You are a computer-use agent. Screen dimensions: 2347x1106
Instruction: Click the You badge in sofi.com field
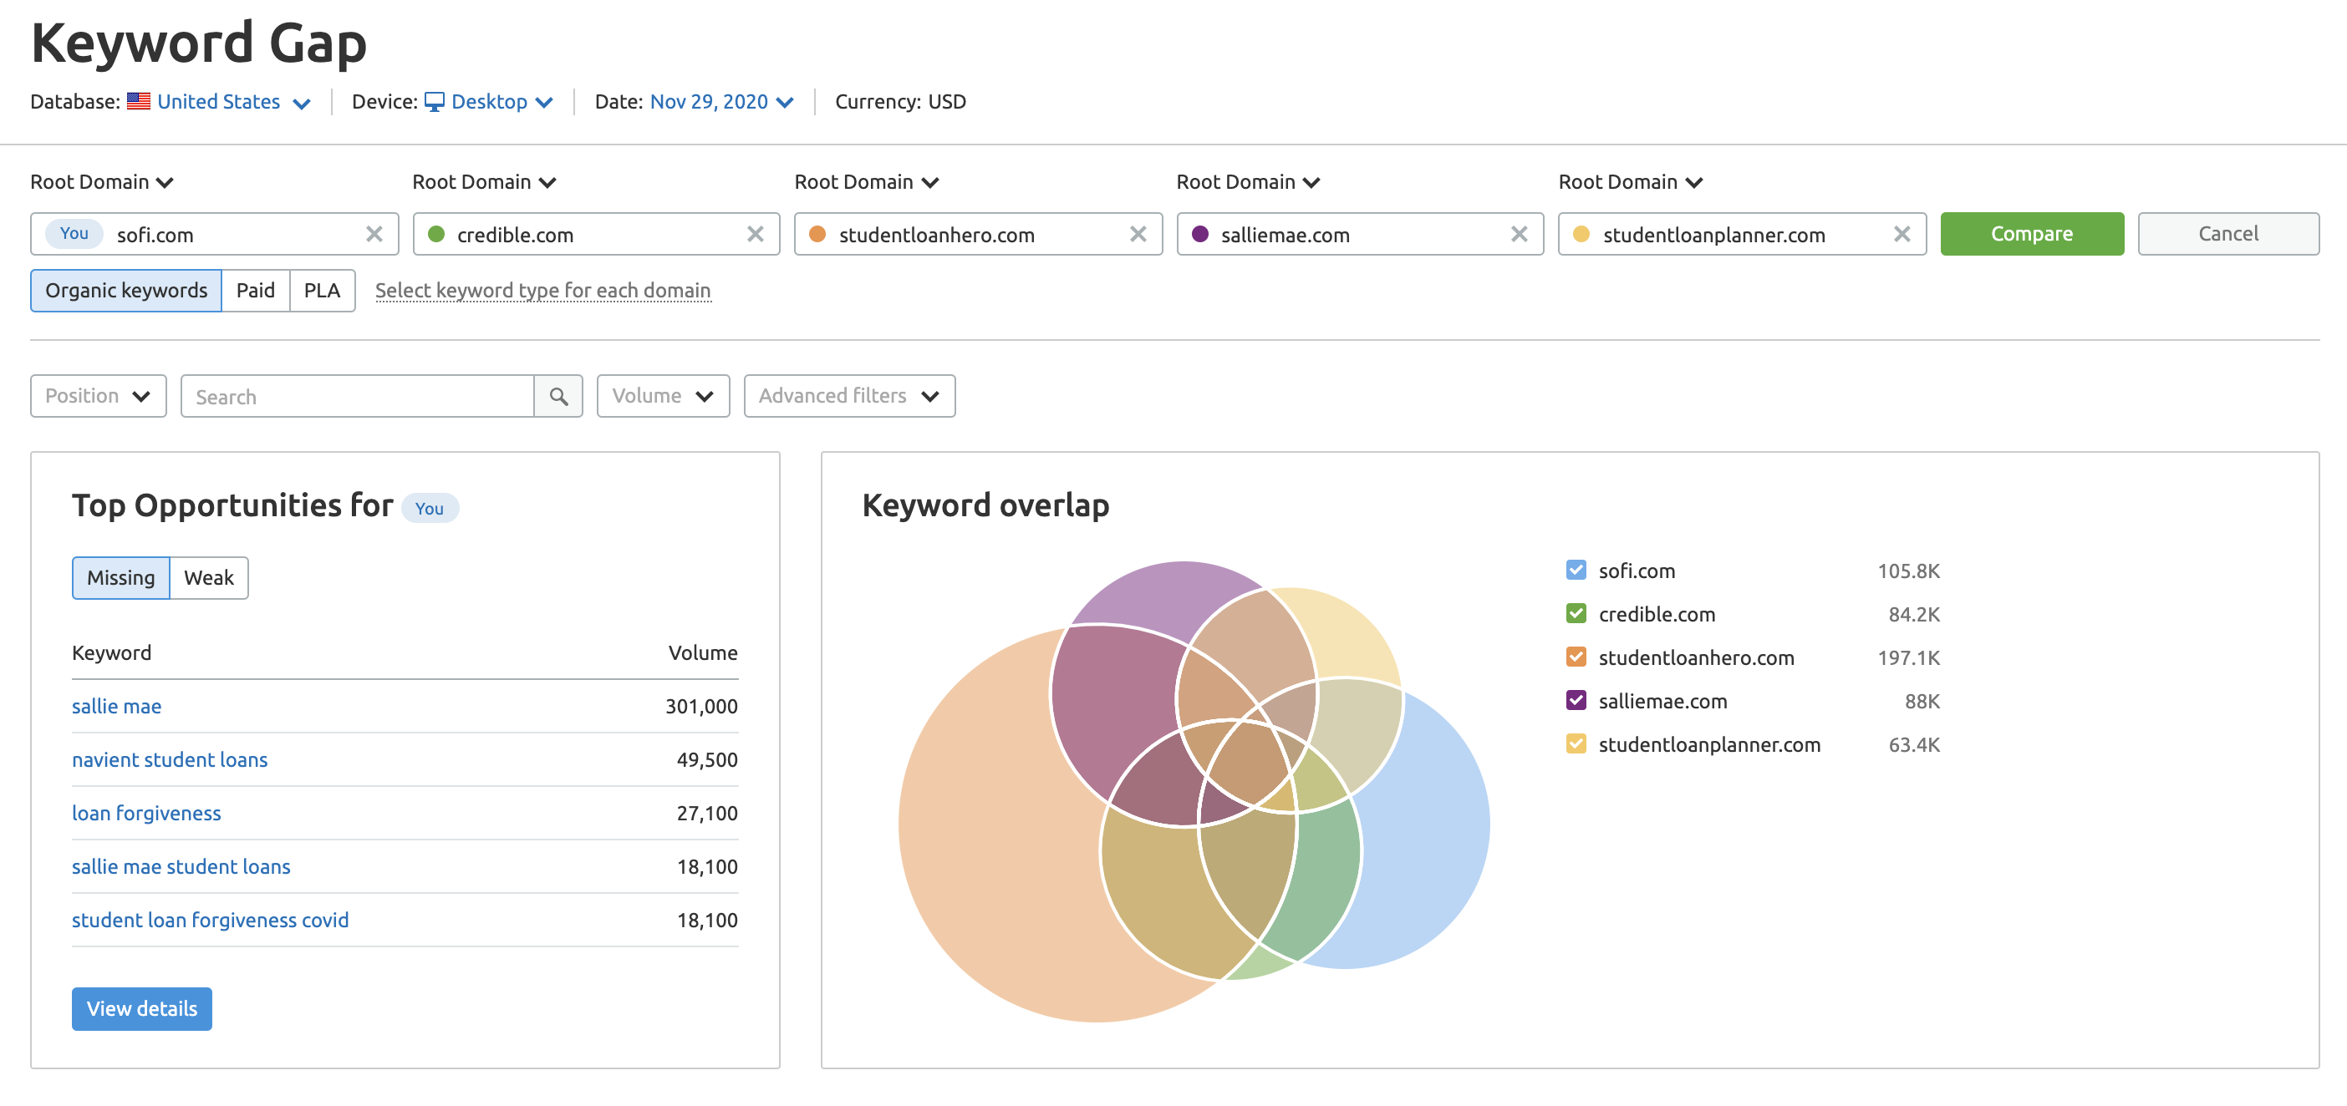(74, 233)
